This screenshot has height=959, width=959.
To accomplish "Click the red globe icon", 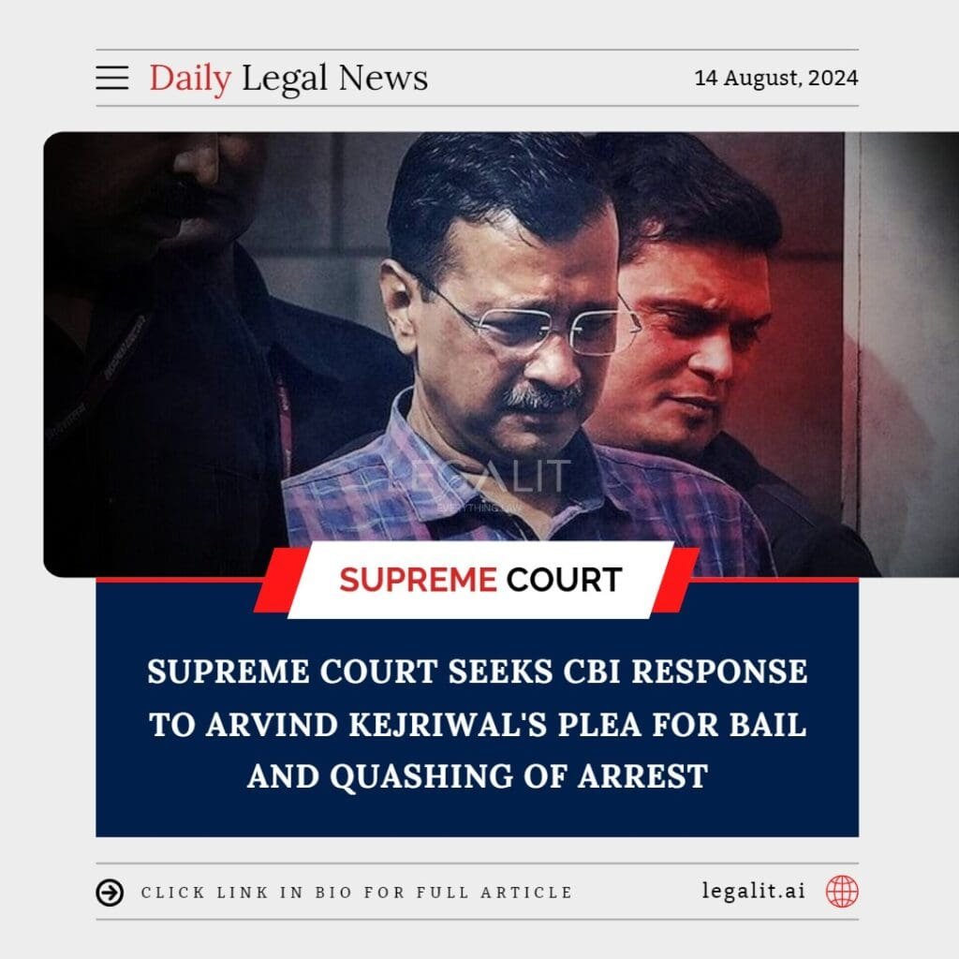I will (x=842, y=891).
